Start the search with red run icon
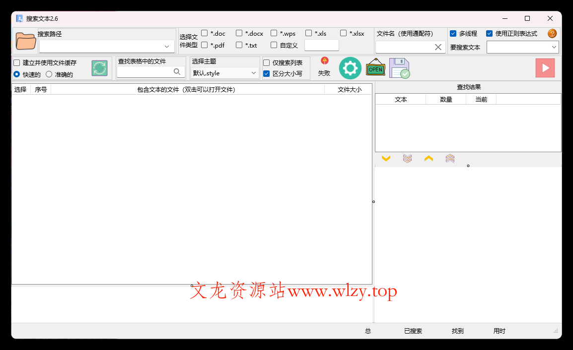This screenshot has width=573, height=350. (545, 68)
